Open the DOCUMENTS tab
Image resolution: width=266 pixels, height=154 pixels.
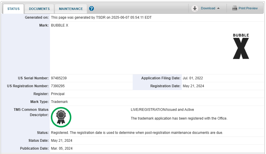click(39, 9)
